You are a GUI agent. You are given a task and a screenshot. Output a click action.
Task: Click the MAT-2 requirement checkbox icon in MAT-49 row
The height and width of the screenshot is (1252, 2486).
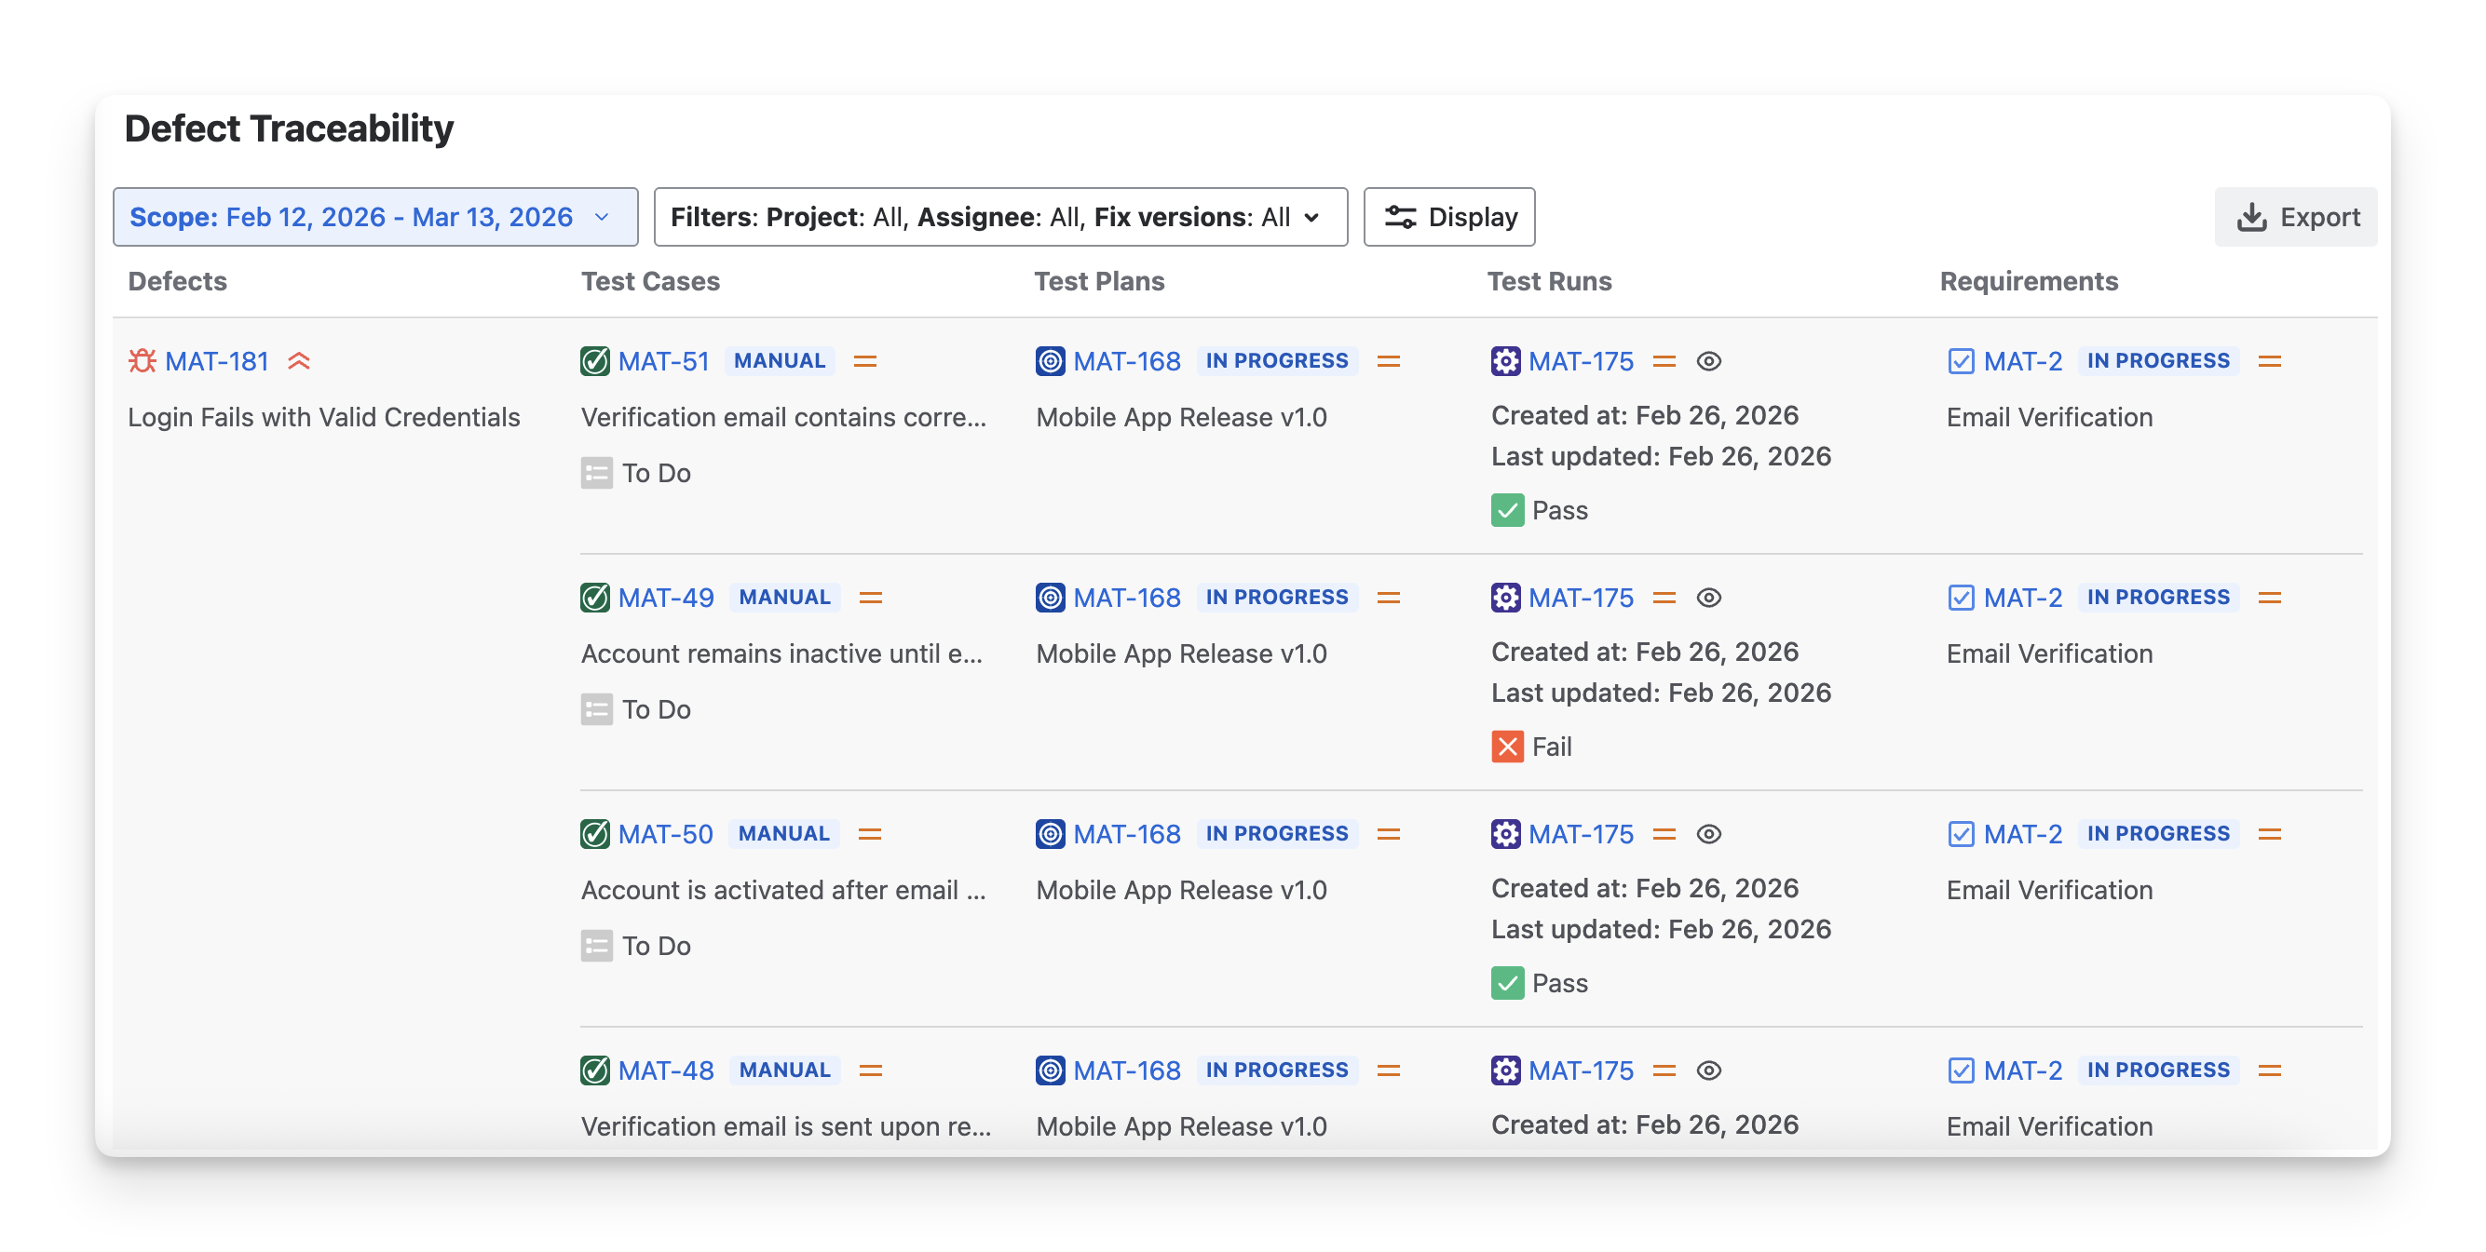pyautogui.click(x=1960, y=597)
